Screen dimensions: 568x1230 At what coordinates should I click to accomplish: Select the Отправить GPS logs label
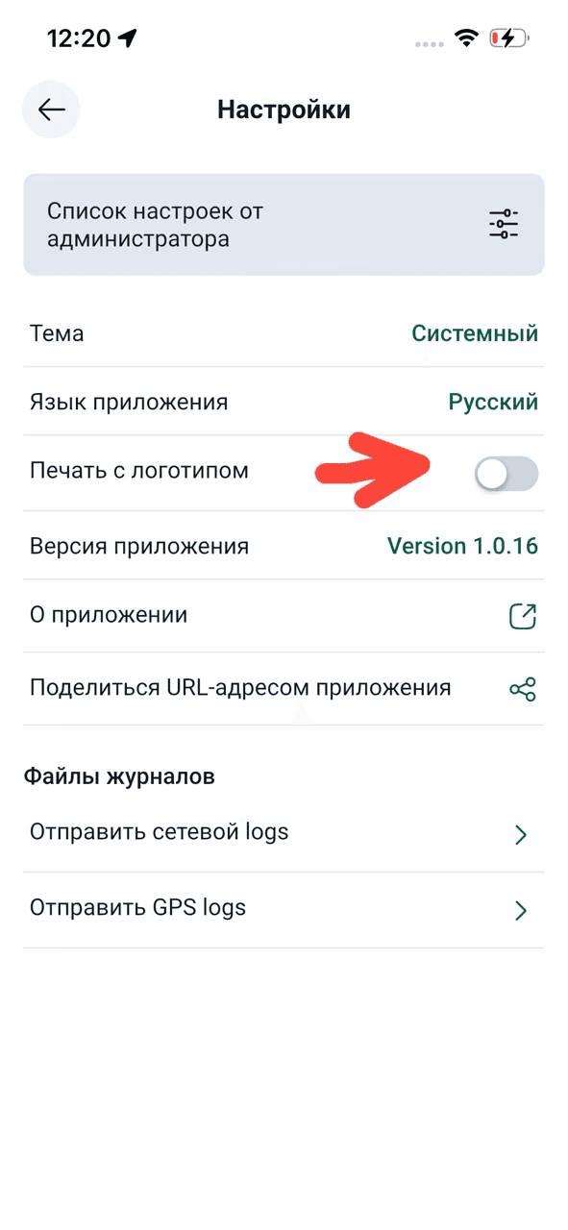pos(137,907)
